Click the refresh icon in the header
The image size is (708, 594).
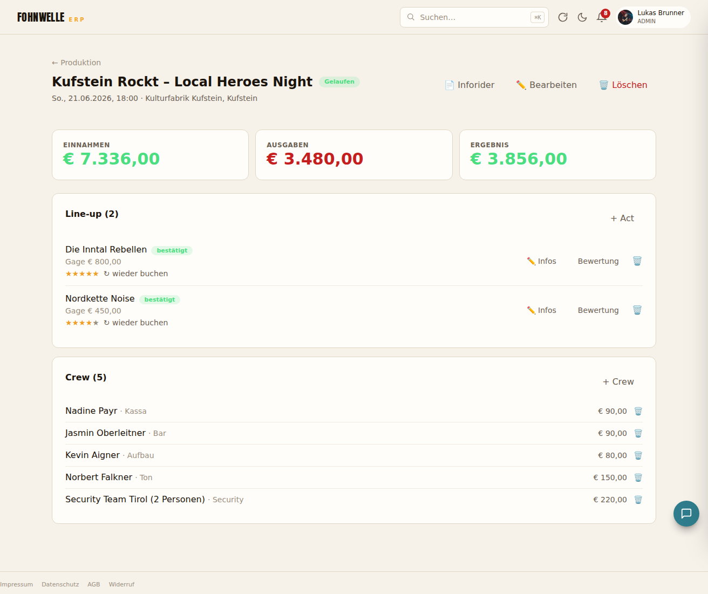tap(563, 17)
